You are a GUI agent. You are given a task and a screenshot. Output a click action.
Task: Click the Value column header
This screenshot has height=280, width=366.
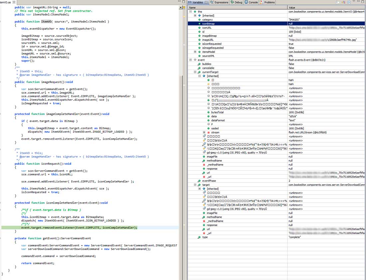pyautogui.click(x=326, y=7)
